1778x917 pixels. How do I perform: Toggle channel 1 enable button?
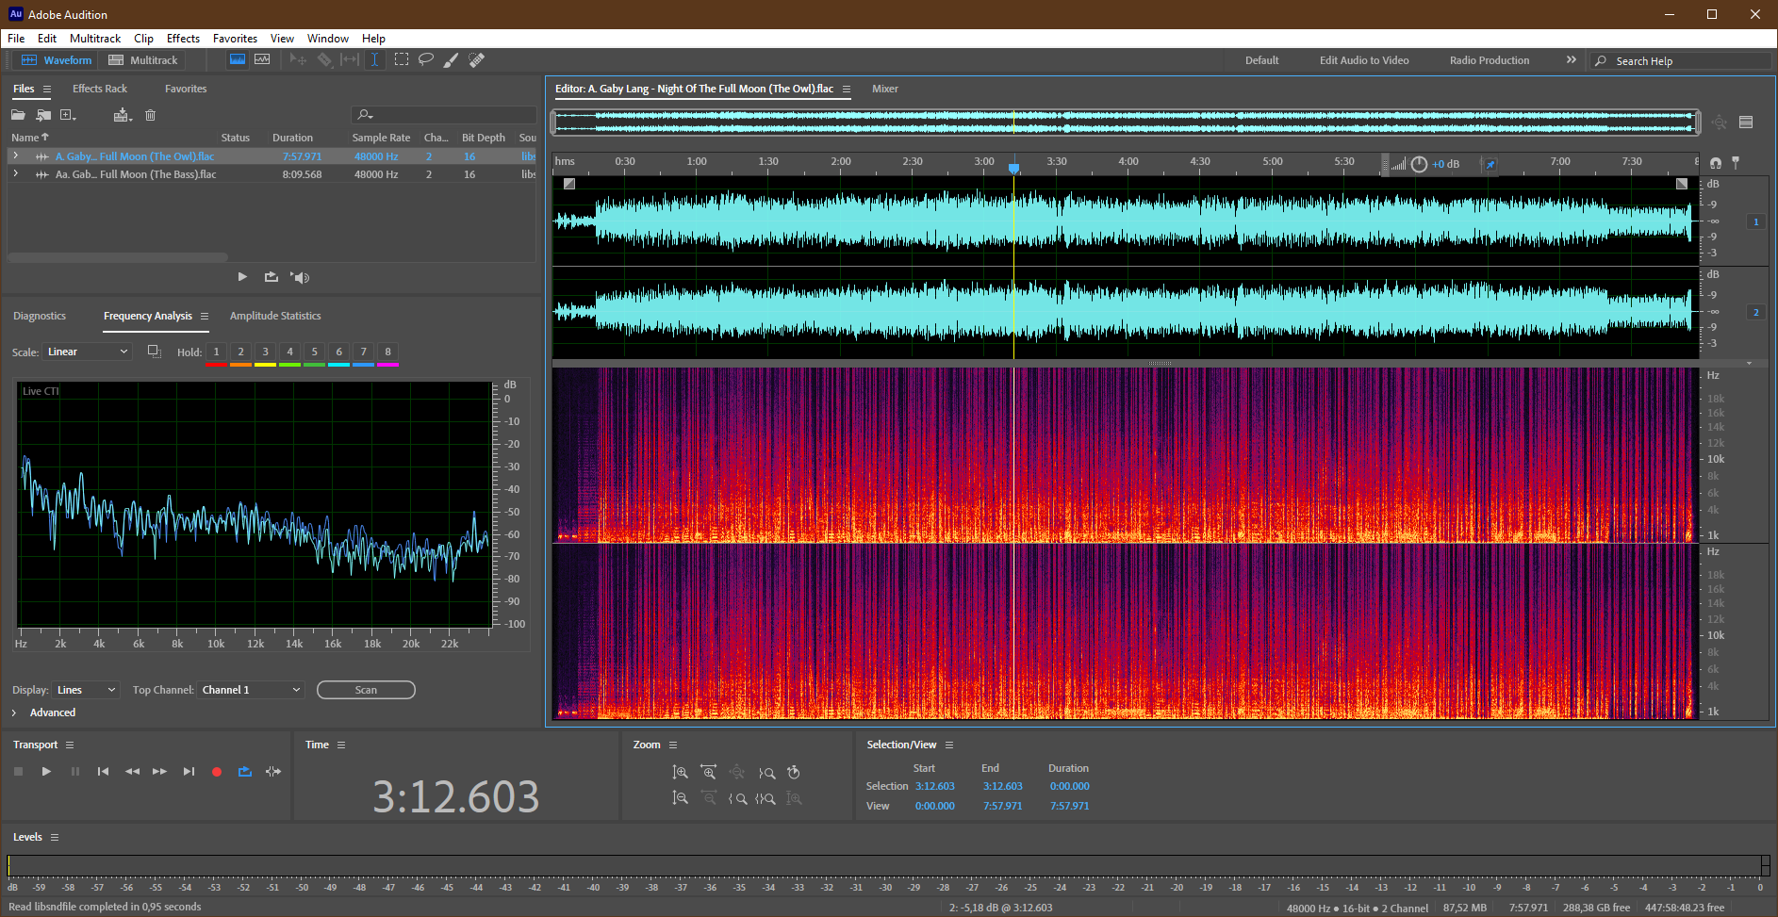click(1755, 222)
